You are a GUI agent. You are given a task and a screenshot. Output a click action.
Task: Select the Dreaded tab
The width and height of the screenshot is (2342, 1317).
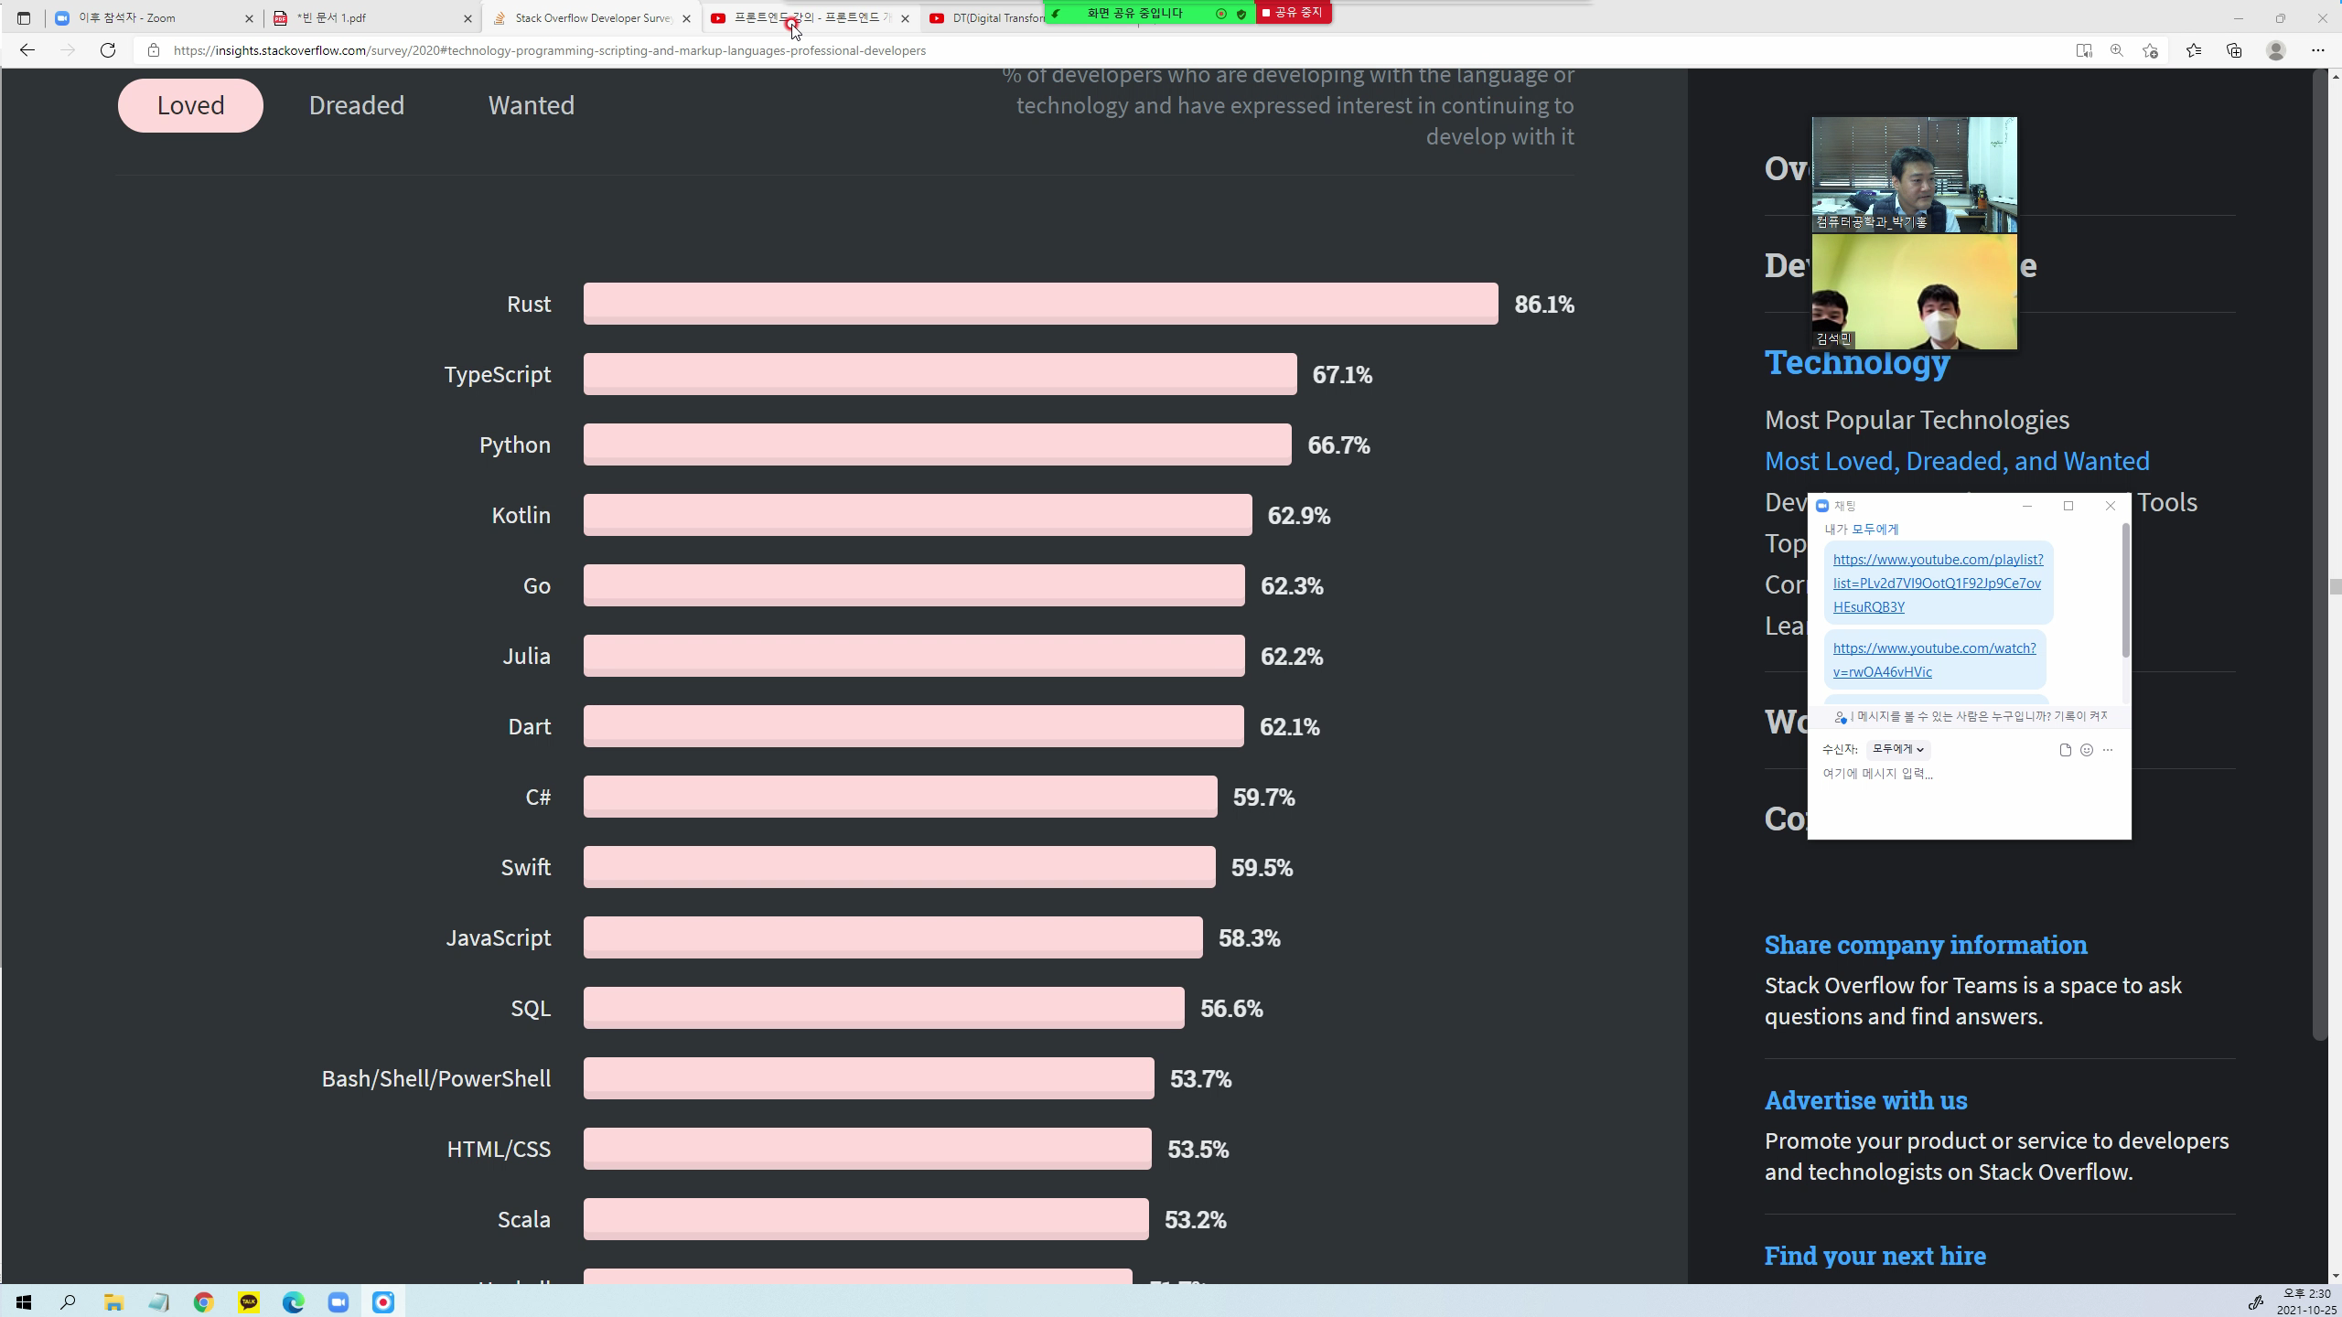pos(356,104)
